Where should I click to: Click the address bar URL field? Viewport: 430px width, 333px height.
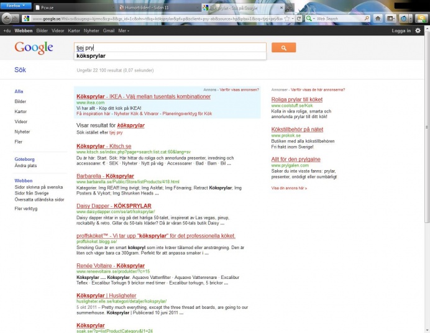coord(157,19)
